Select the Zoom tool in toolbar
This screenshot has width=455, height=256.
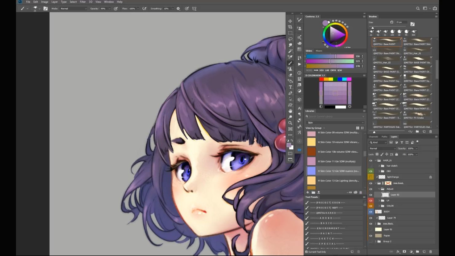pos(290,123)
